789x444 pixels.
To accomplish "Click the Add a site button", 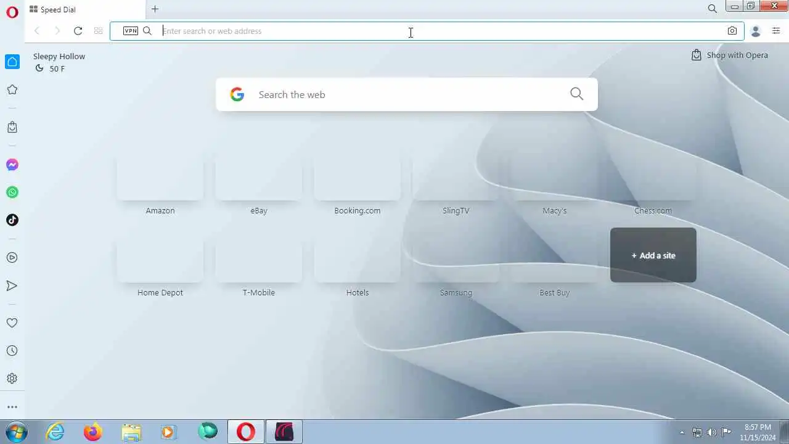I will pos(653,255).
